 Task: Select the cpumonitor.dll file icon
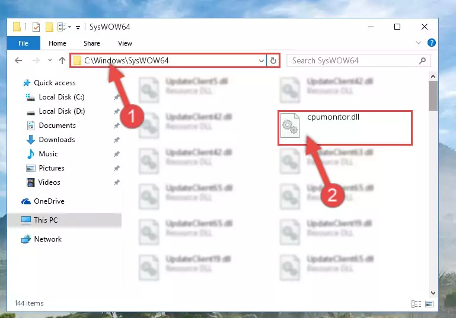pos(289,126)
